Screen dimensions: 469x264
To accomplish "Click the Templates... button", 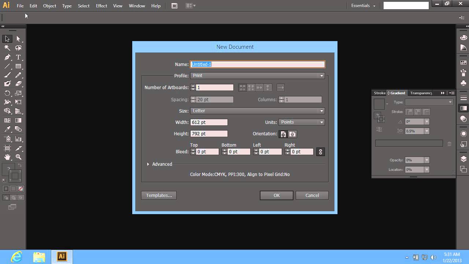I will pos(159,195).
